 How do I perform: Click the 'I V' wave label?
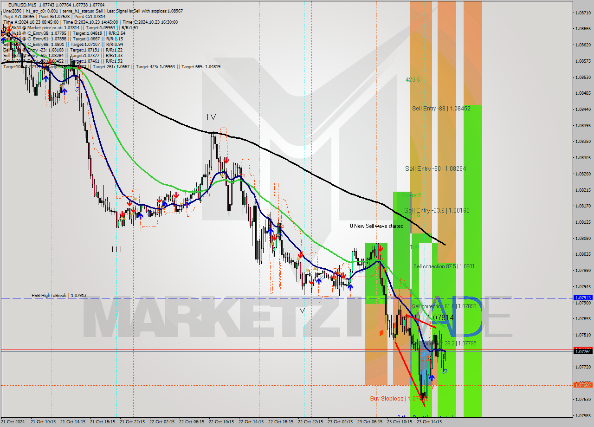(x=211, y=117)
